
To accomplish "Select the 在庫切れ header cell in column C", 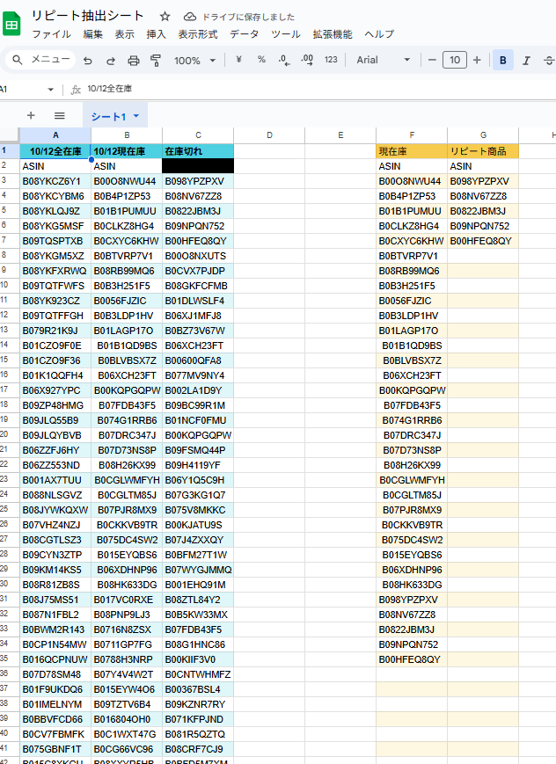I will pos(198,151).
